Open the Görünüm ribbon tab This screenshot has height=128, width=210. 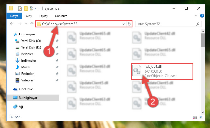[x=61, y=16]
